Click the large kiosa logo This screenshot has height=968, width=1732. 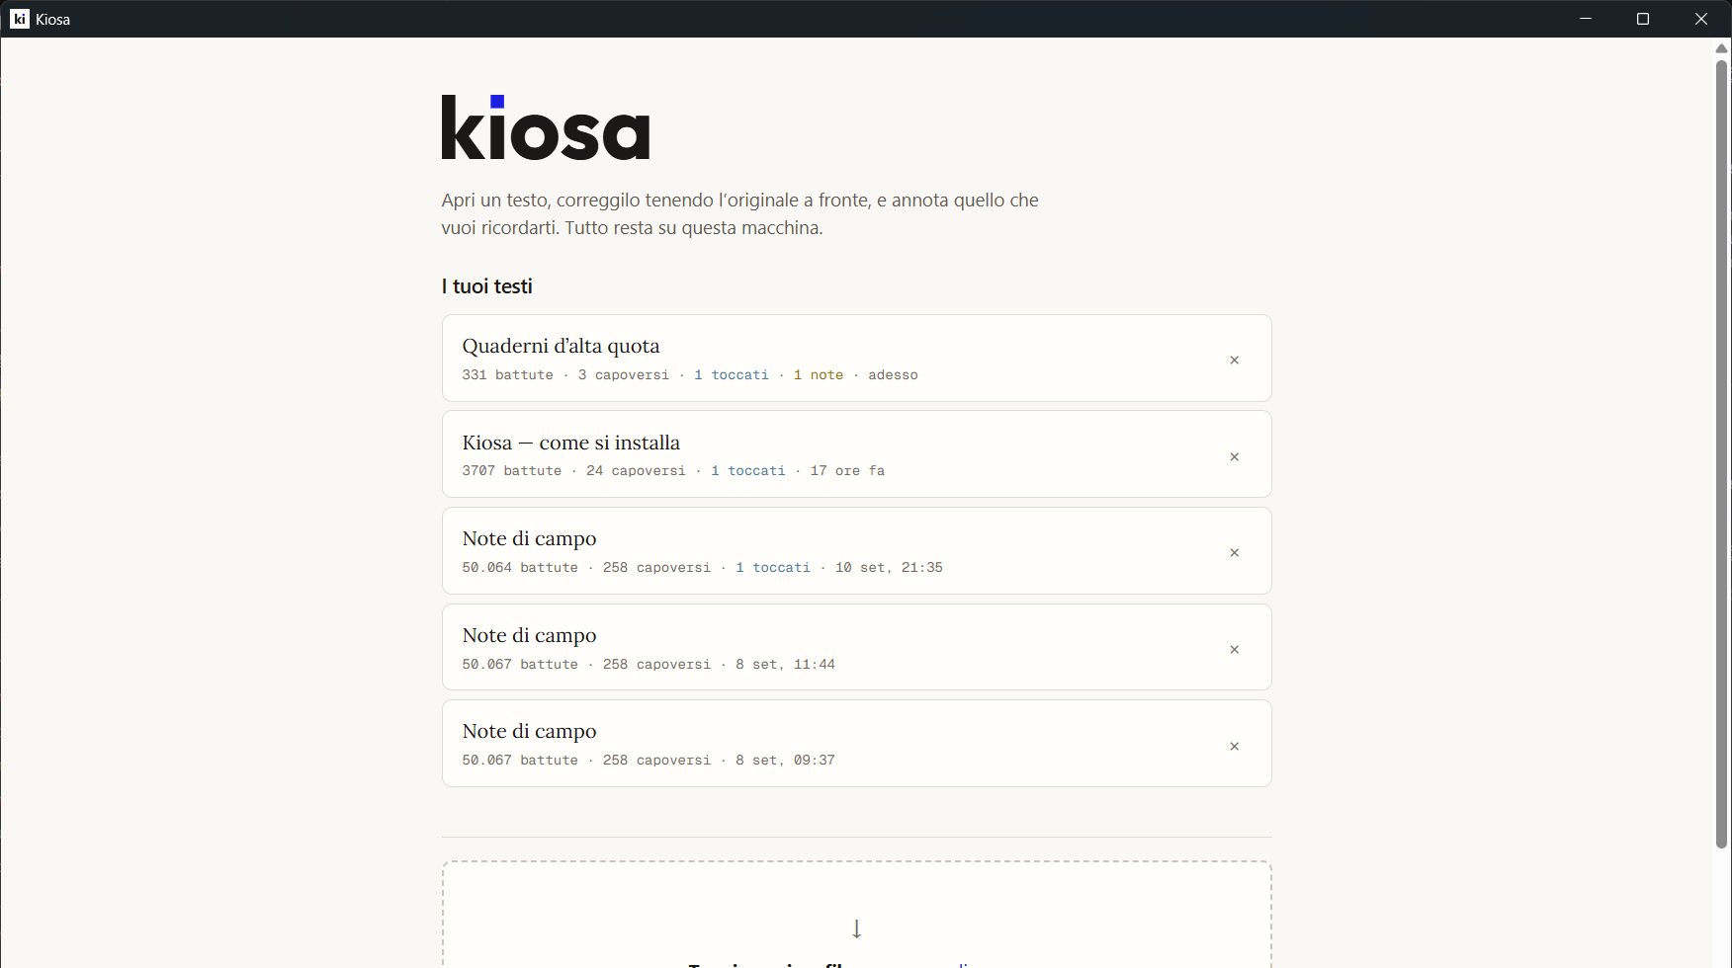point(546,127)
